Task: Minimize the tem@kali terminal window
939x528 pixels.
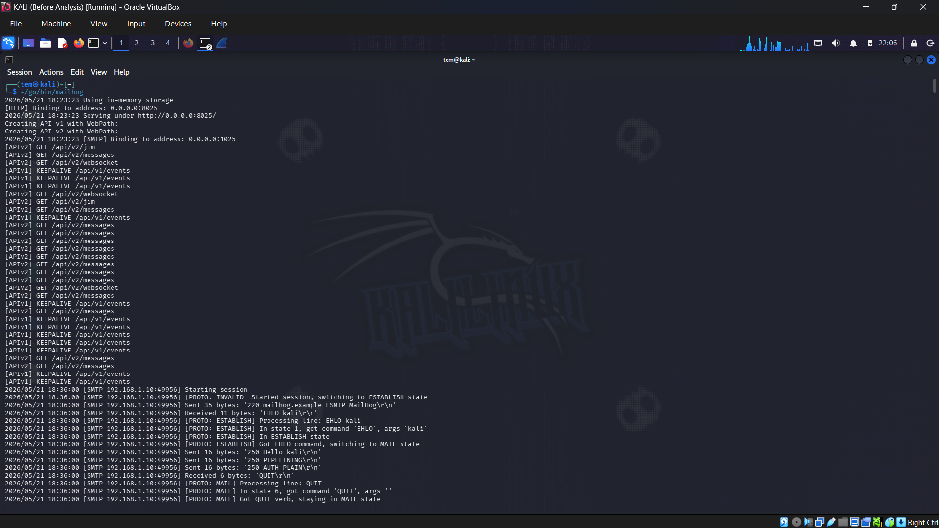Action: point(908,60)
